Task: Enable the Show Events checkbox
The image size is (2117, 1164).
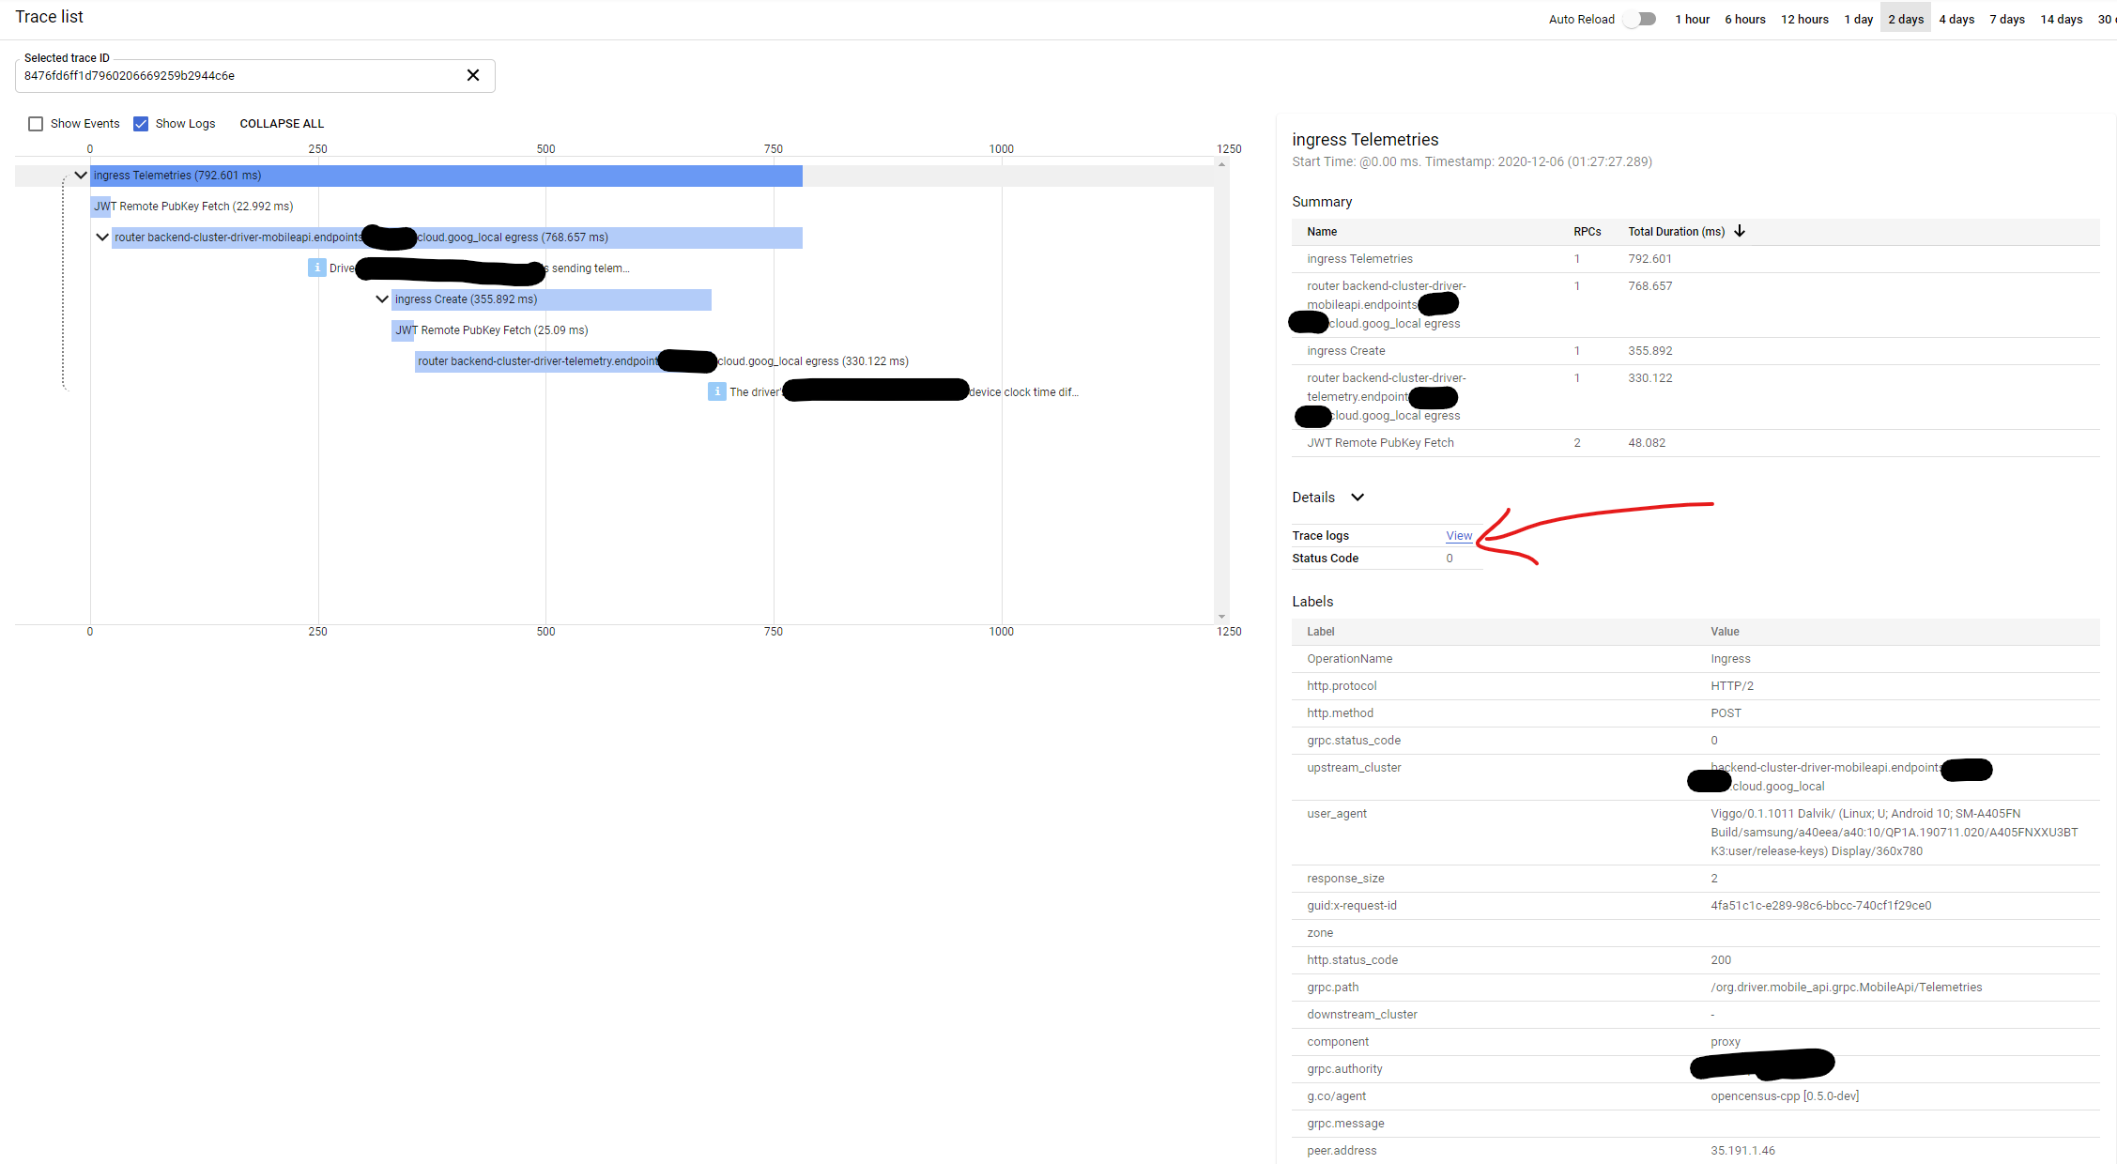Action: pos(36,123)
